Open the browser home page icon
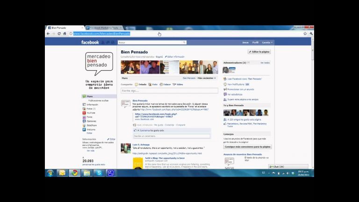Viewport: 359px width, 202px height. pos(65,34)
